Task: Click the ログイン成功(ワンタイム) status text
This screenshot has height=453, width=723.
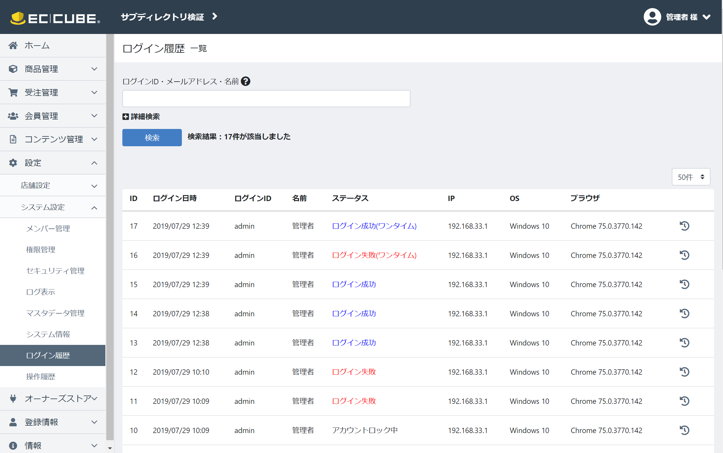Action: coord(374,226)
